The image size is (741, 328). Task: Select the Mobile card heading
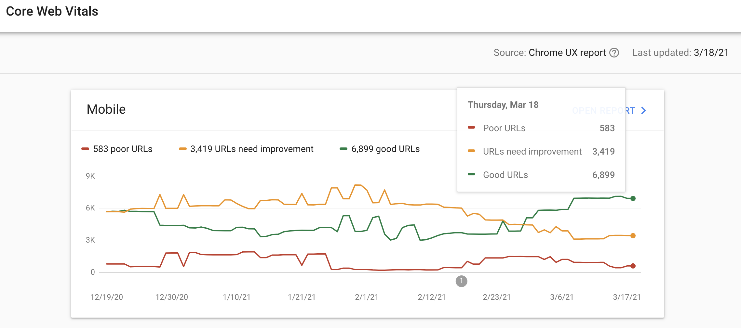pos(106,109)
